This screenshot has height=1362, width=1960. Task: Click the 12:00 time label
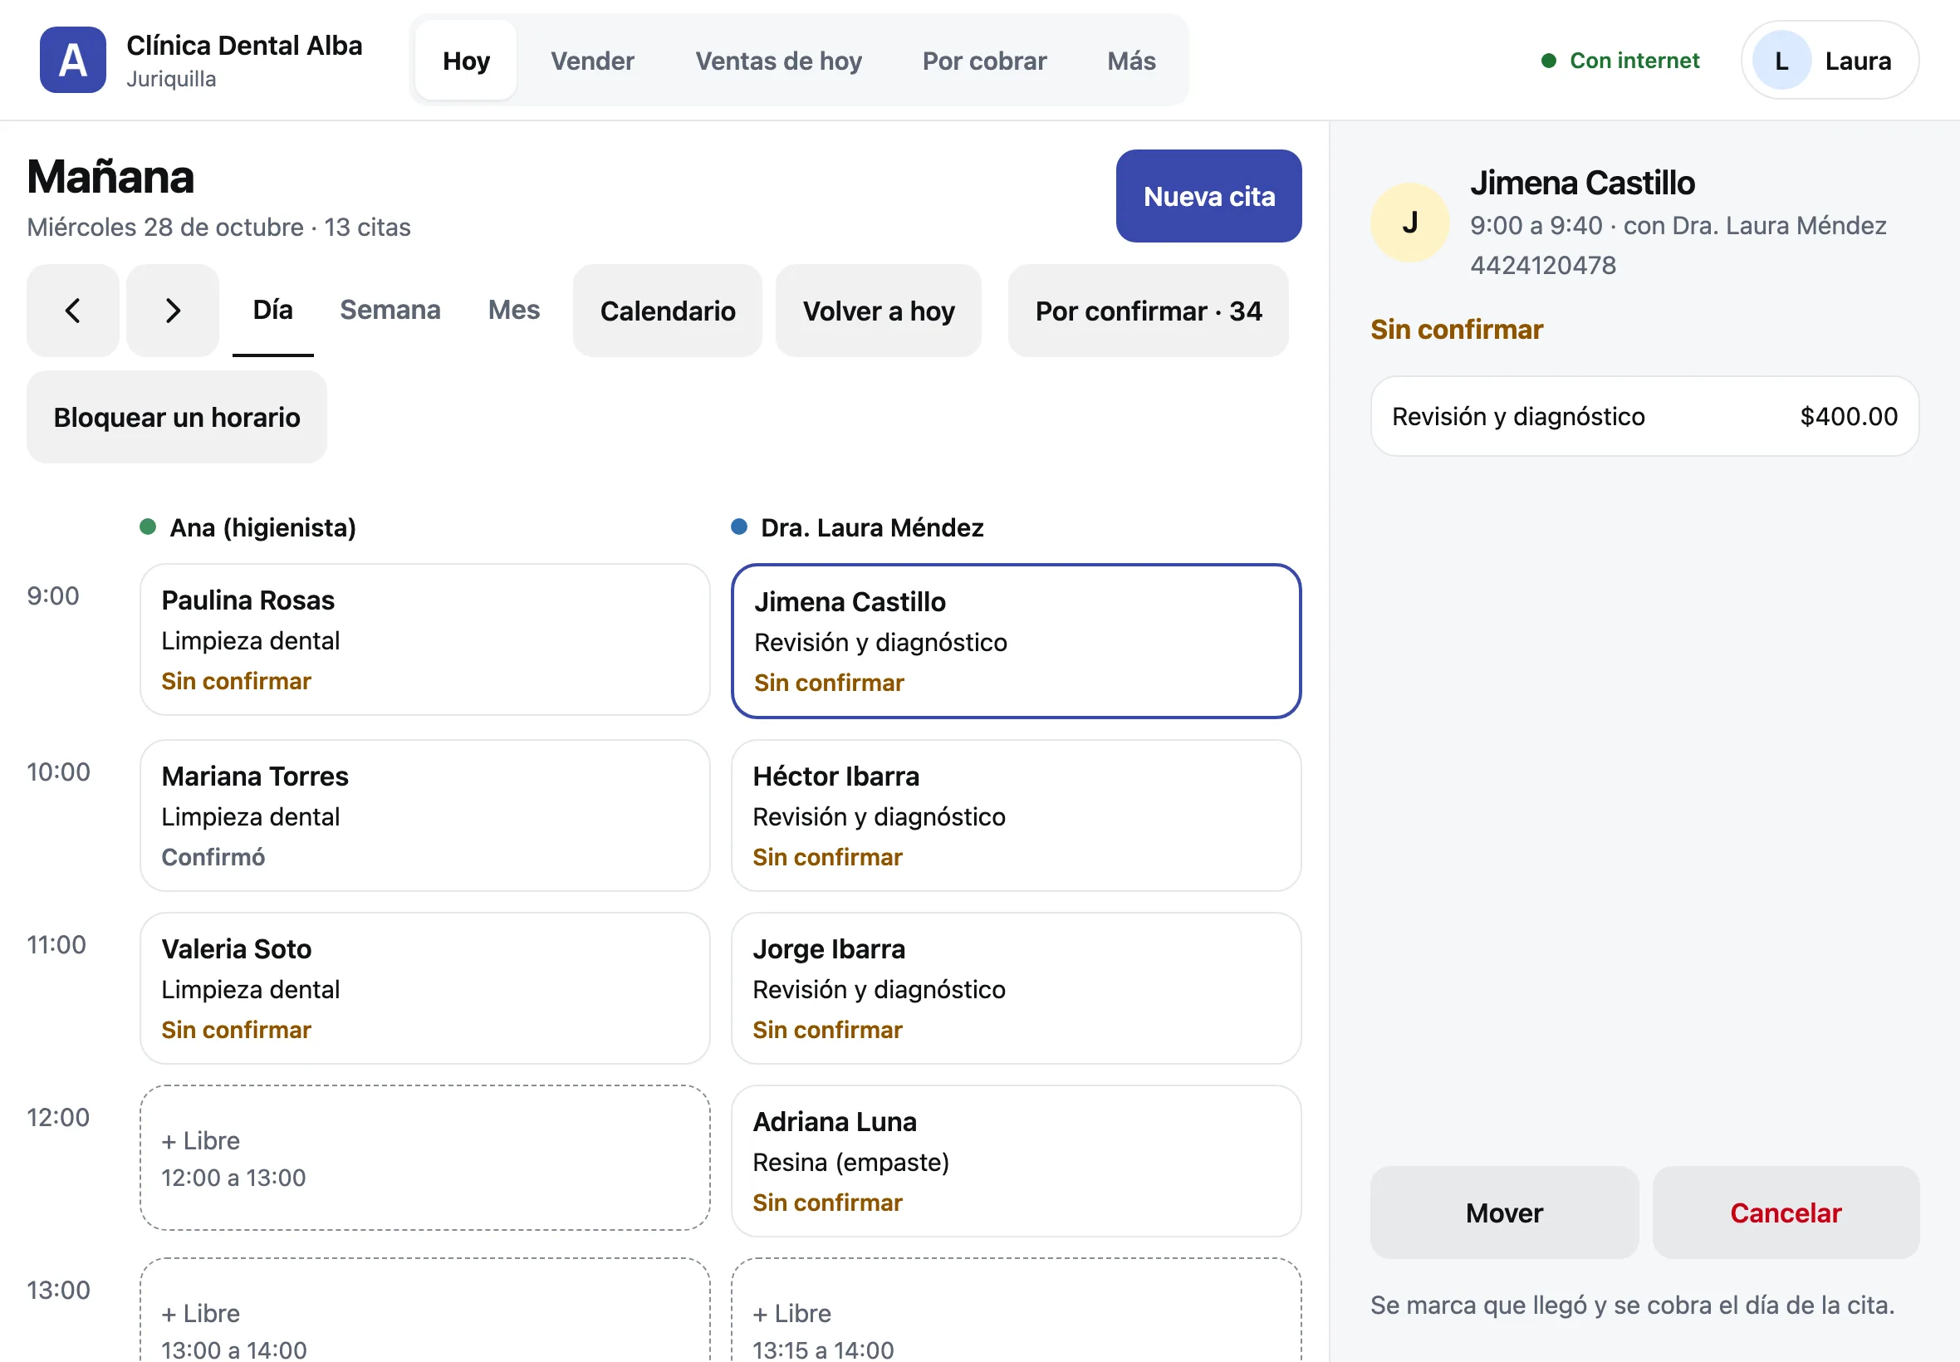pos(58,1117)
